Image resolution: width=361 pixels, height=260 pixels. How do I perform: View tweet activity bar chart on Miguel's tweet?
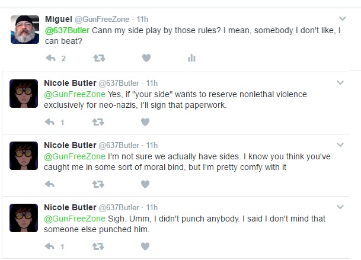click(x=191, y=58)
